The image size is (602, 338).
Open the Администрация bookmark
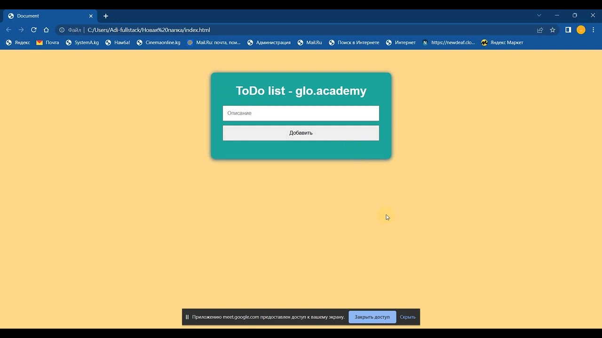point(269,42)
